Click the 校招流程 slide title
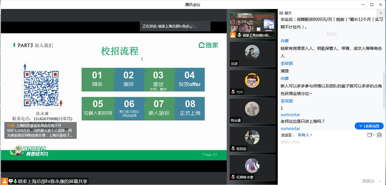 click(120, 51)
